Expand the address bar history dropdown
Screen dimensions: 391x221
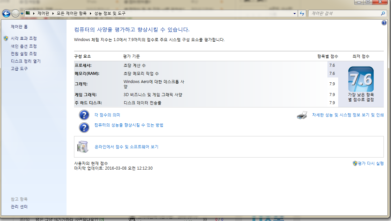tap(294, 13)
